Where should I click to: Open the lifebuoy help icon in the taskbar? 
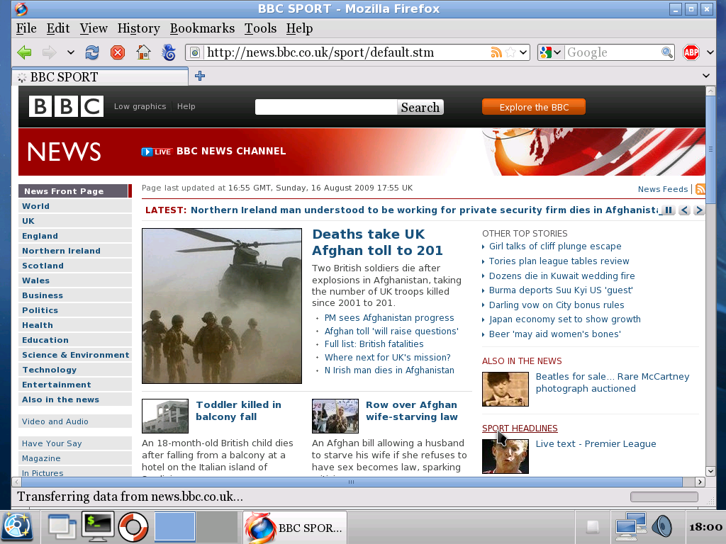(x=133, y=527)
